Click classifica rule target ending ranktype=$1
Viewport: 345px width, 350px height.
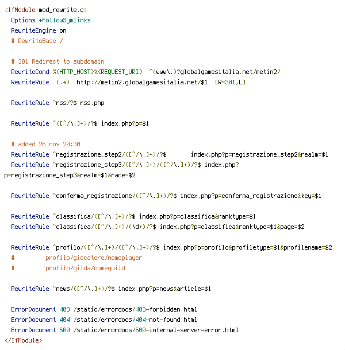tap(197, 216)
